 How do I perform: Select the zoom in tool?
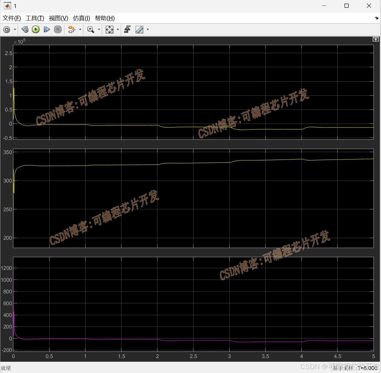[90, 29]
